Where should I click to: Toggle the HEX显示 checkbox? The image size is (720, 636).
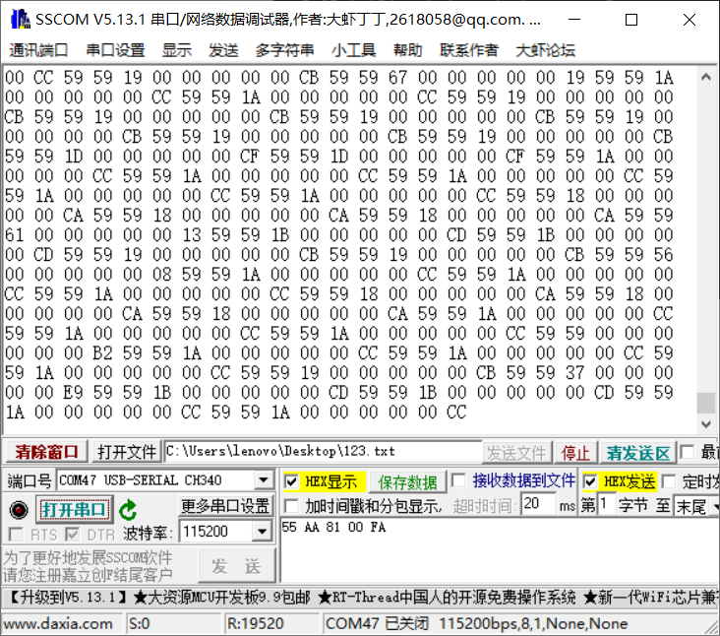pos(291,481)
